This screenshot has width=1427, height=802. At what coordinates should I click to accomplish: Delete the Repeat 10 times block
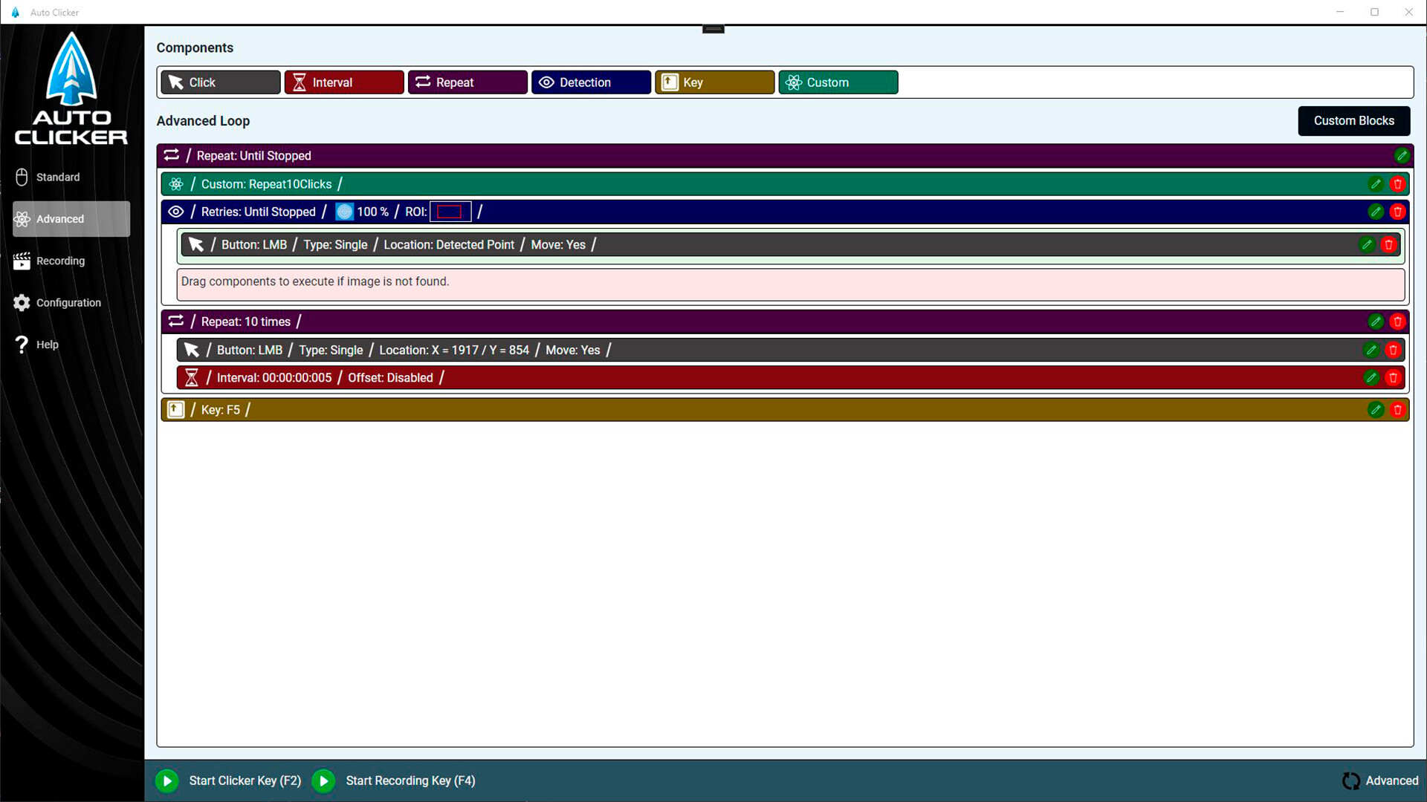pos(1397,322)
